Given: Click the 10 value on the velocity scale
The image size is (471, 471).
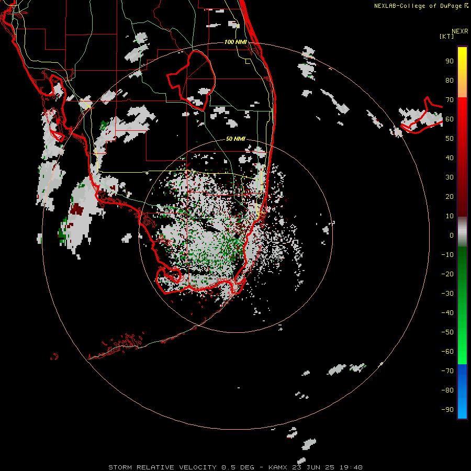Looking at the screenshot, I should tap(450, 216).
